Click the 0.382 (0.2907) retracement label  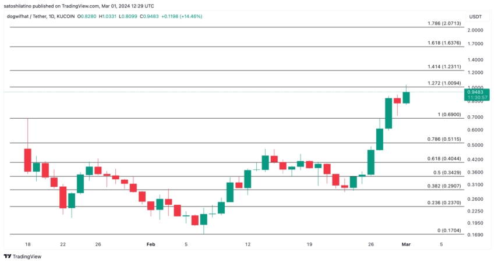[444, 186]
